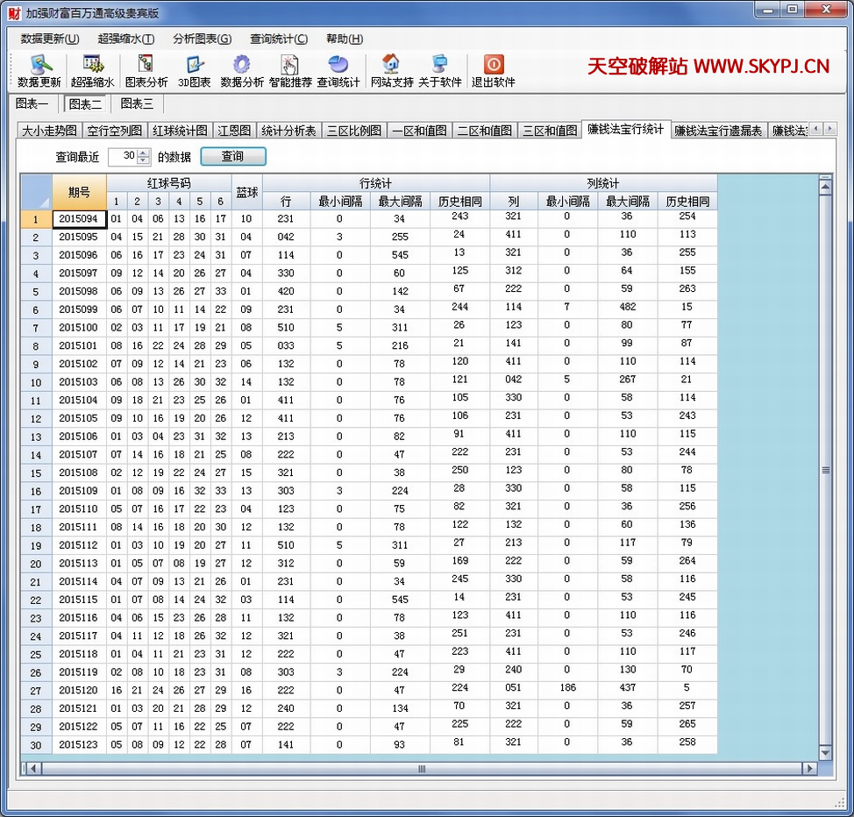Increase the query count with up arrow
The width and height of the screenshot is (854, 817).
click(x=144, y=153)
